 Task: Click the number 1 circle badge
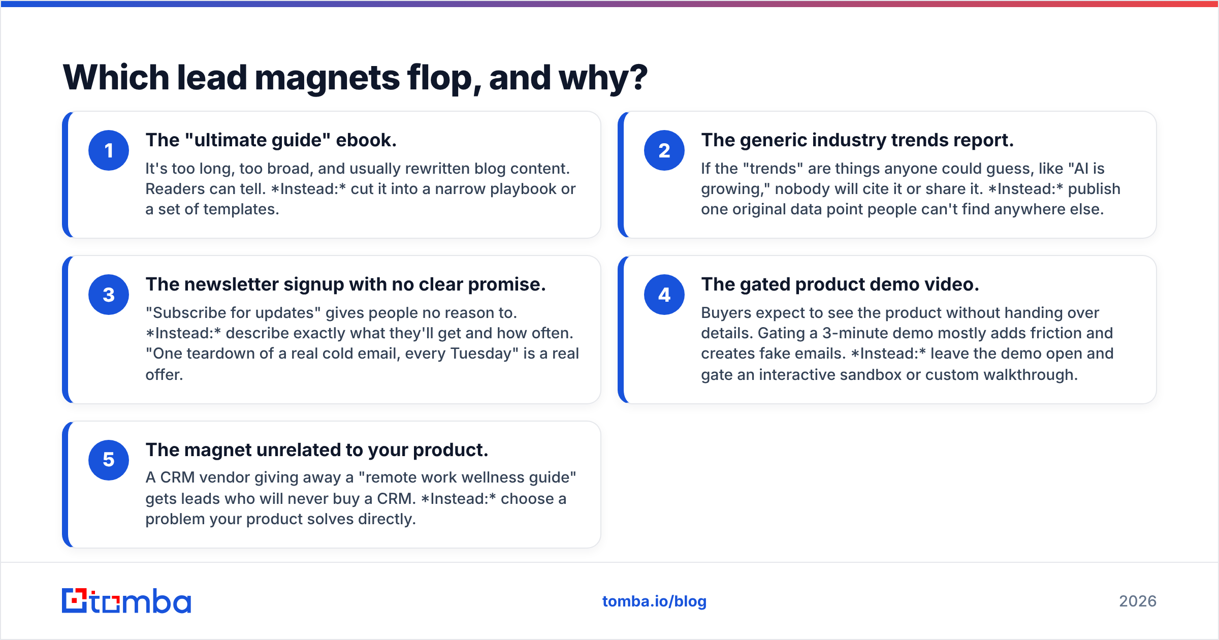(x=109, y=150)
